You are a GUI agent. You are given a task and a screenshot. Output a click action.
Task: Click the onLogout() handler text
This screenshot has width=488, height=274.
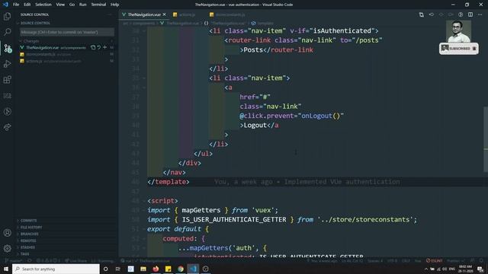(320, 116)
